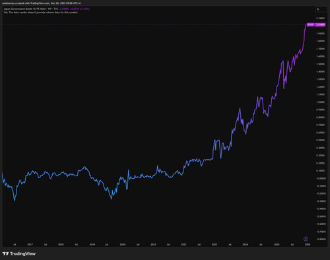Click the 2020 label on time axis

122,244
